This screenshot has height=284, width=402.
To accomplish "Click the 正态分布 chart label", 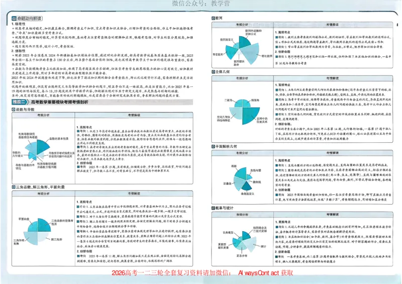I will coord(242,255).
